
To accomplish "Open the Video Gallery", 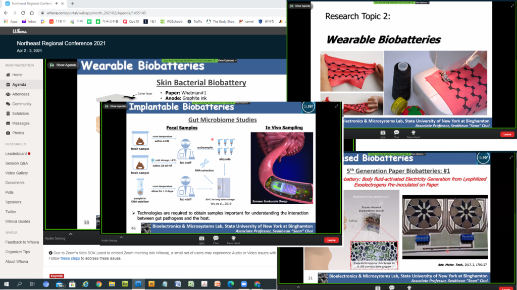I will point(17,173).
